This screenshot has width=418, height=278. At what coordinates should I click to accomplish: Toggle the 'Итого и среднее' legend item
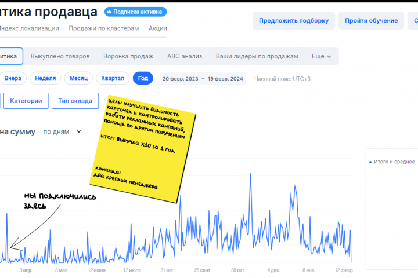tap(392, 162)
